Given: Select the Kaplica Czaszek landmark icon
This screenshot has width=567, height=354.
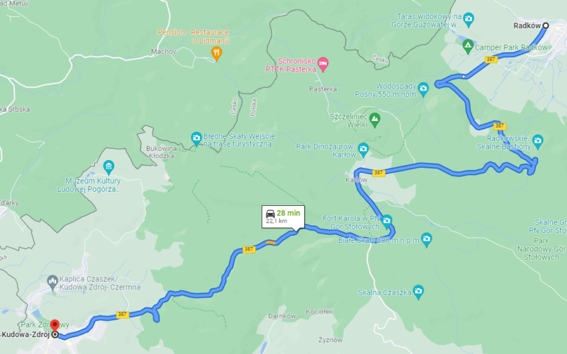Looking at the screenshot, I should pos(52,282).
